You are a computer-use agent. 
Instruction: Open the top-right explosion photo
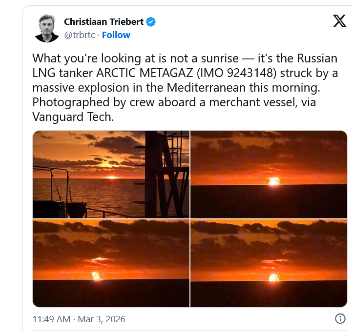[x=269, y=174]
